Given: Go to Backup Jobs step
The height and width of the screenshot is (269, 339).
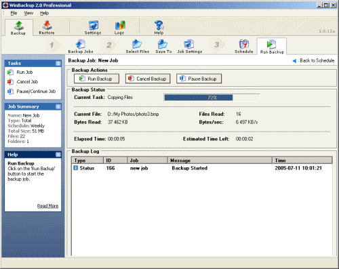Looking at the screenshot, I should coord(81,47).
